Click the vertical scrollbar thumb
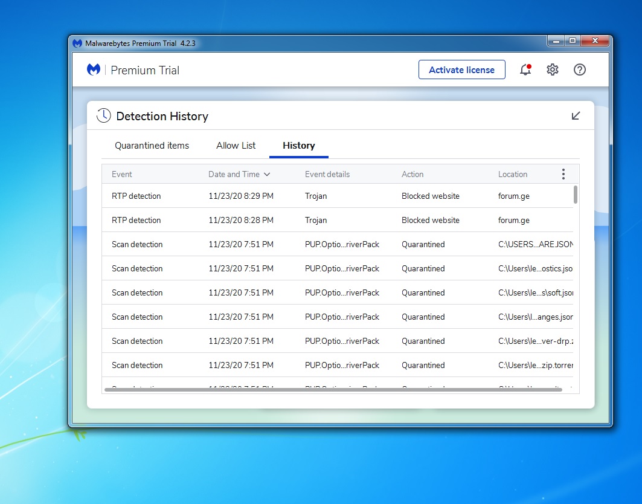The height and width of the screenshot is (504, 642). 576,195
